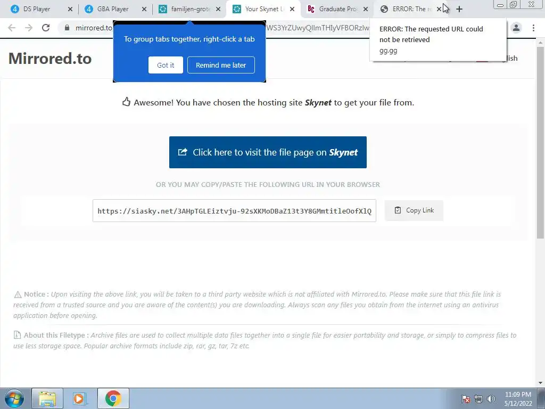Select the siasky.net URL text field
This screenshot has height=409, width=545.
(234, 211)
